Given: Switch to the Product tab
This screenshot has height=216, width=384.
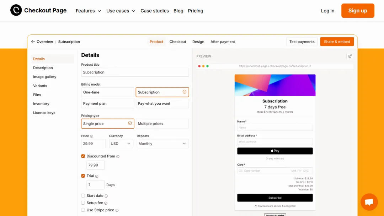Looking at the screenshot, I should [156, 42].
